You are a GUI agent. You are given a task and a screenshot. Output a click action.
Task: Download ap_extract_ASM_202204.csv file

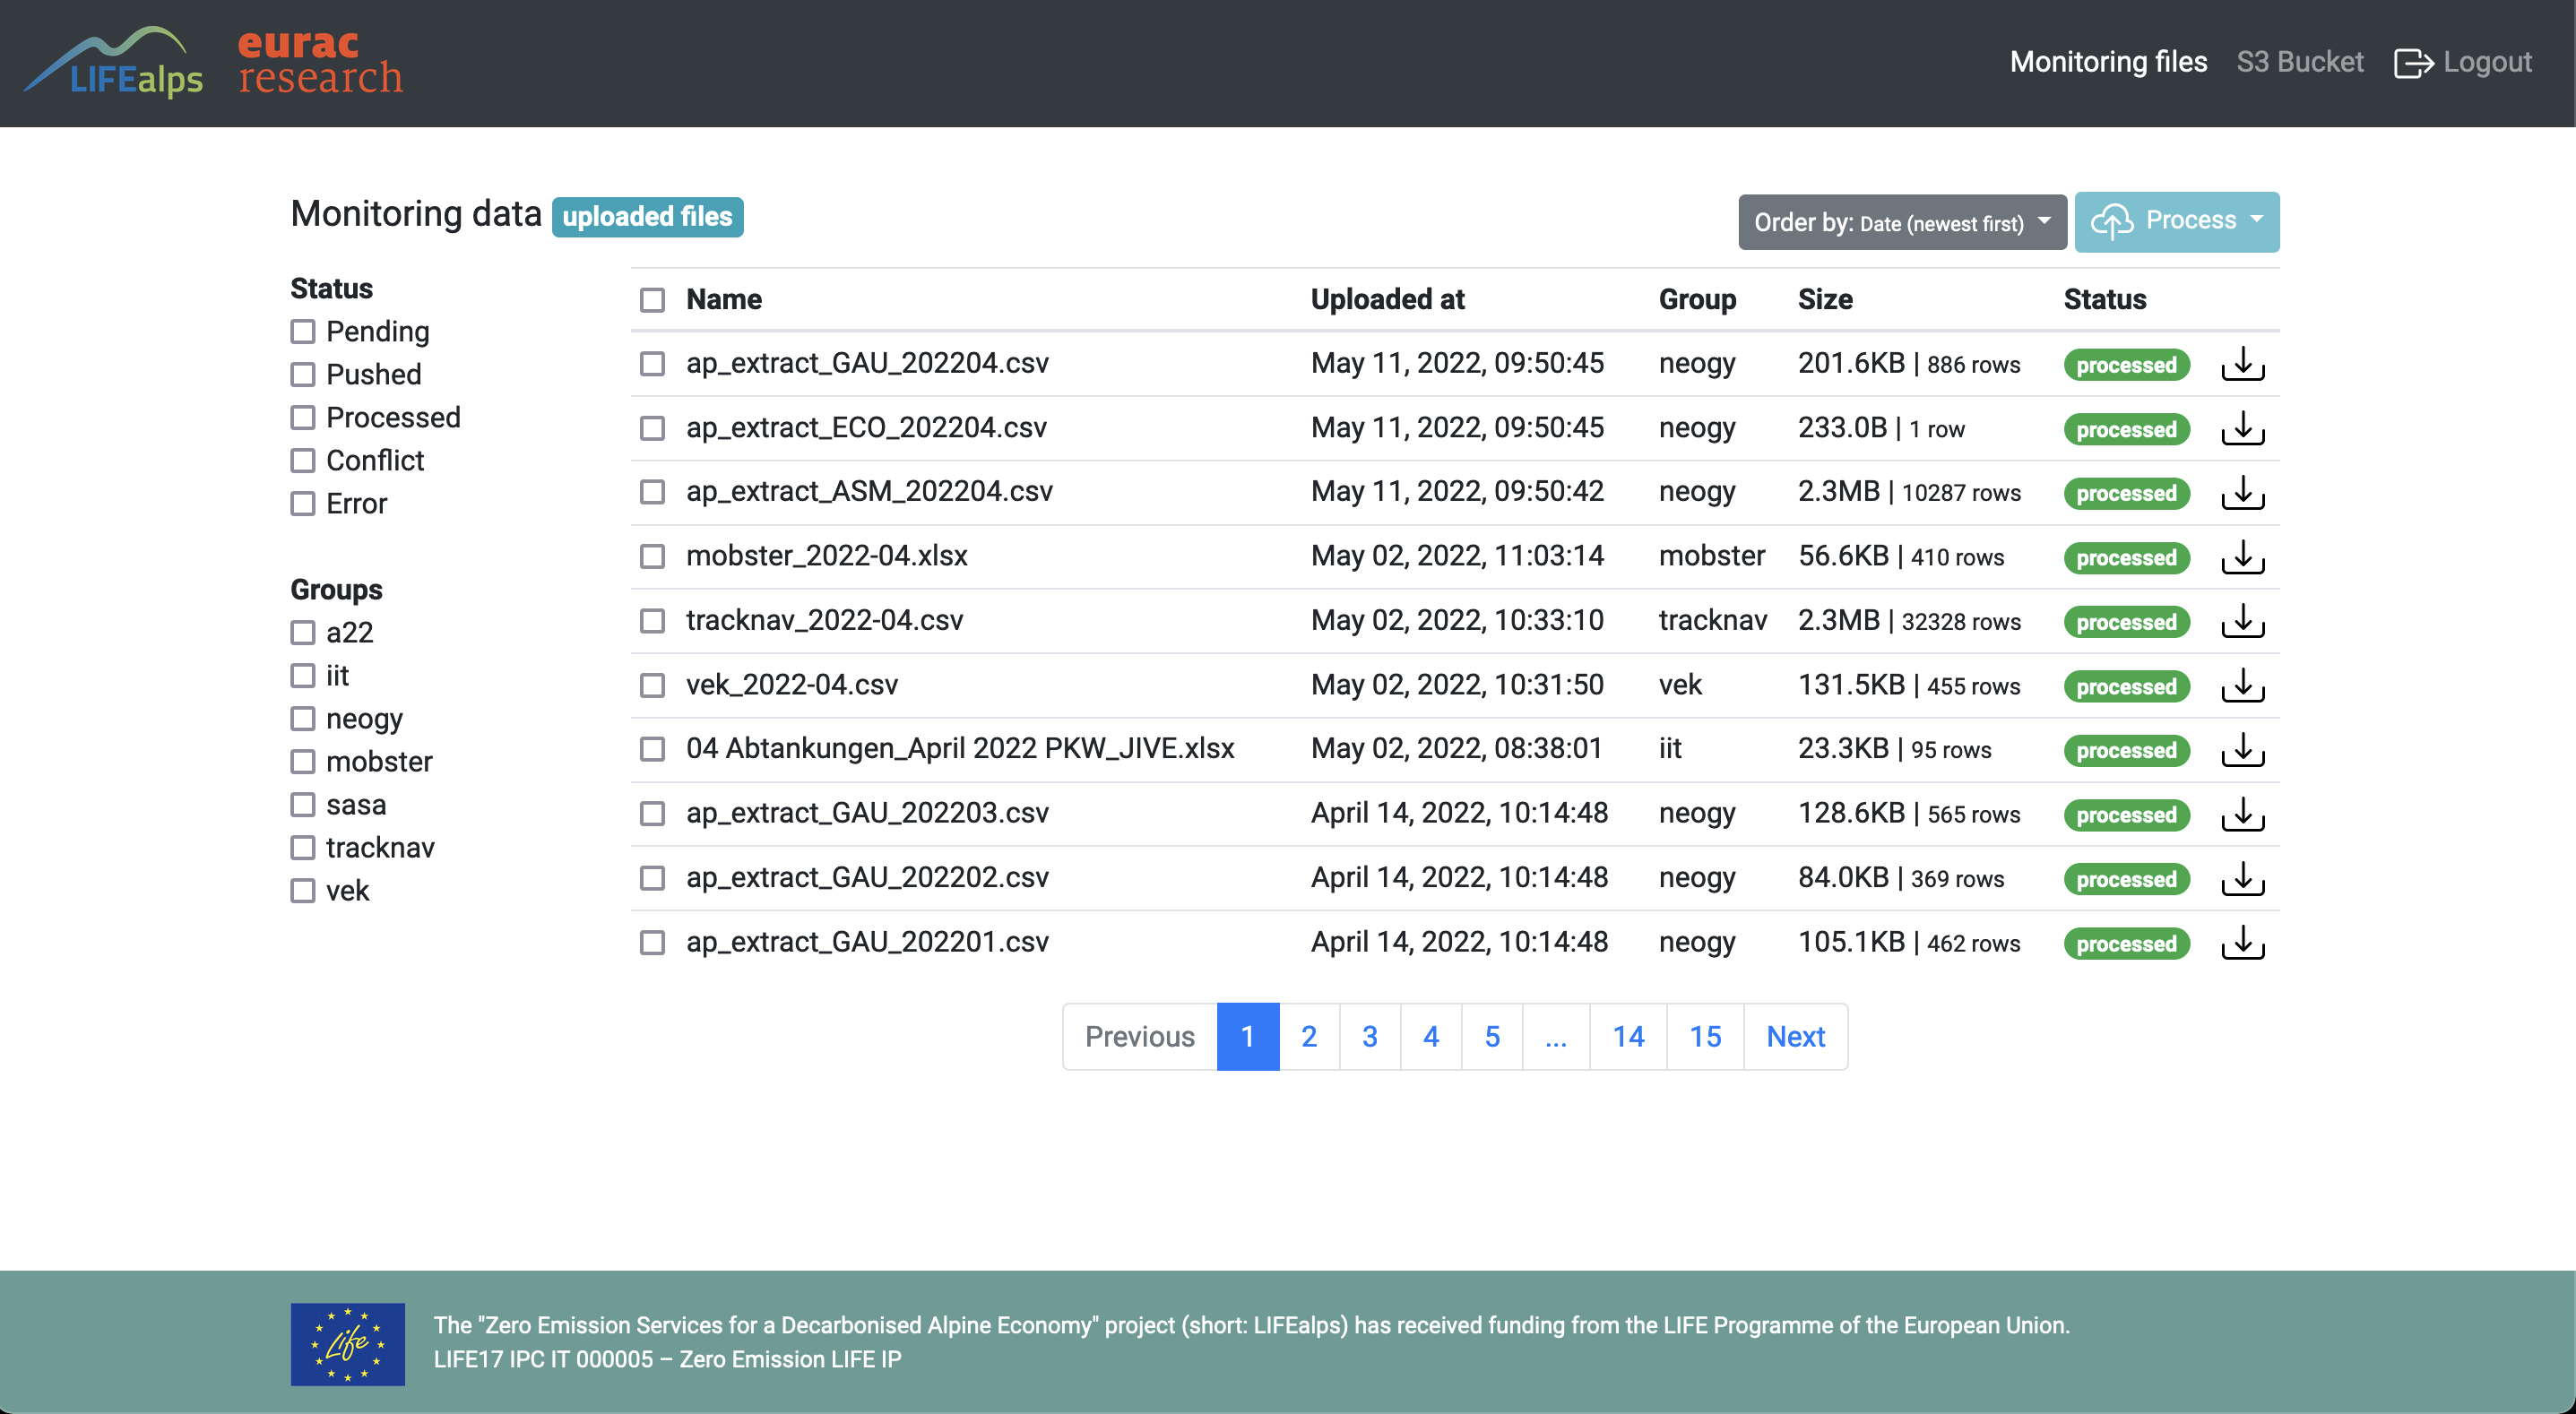(x=2242, y=492)
